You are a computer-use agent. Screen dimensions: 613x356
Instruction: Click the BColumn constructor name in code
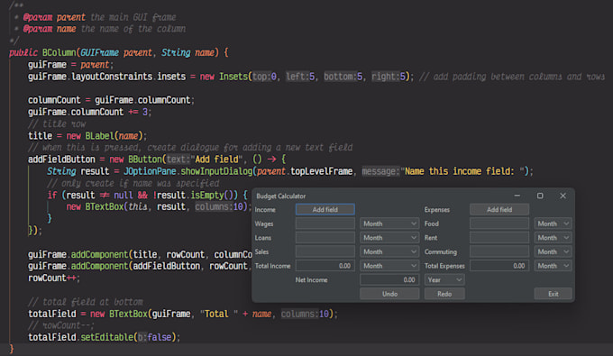59,52
